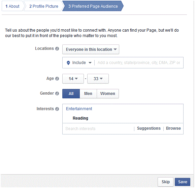Click the Save button
This screenshot has width=195, height=188.
(x=183, y=182)
